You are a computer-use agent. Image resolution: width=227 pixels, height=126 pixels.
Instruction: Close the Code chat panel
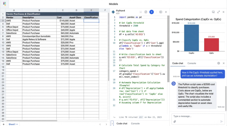(224, 63)
